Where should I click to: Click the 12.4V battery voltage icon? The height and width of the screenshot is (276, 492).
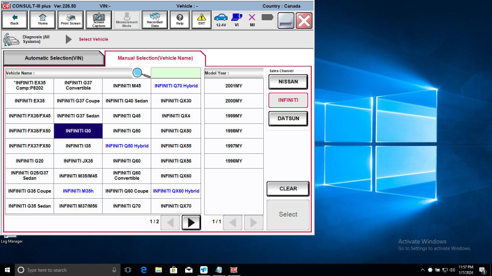pyautogui.click(x=221, y=20)
